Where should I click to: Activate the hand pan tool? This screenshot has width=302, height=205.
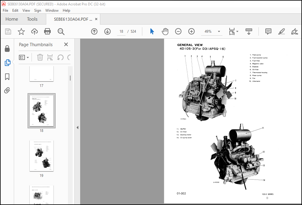tap(165, 31)
